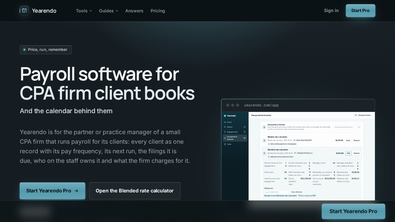
Task: Click Hide on the Blended rate calculator row
Action: pyautogui.click(x=349, y=153)
